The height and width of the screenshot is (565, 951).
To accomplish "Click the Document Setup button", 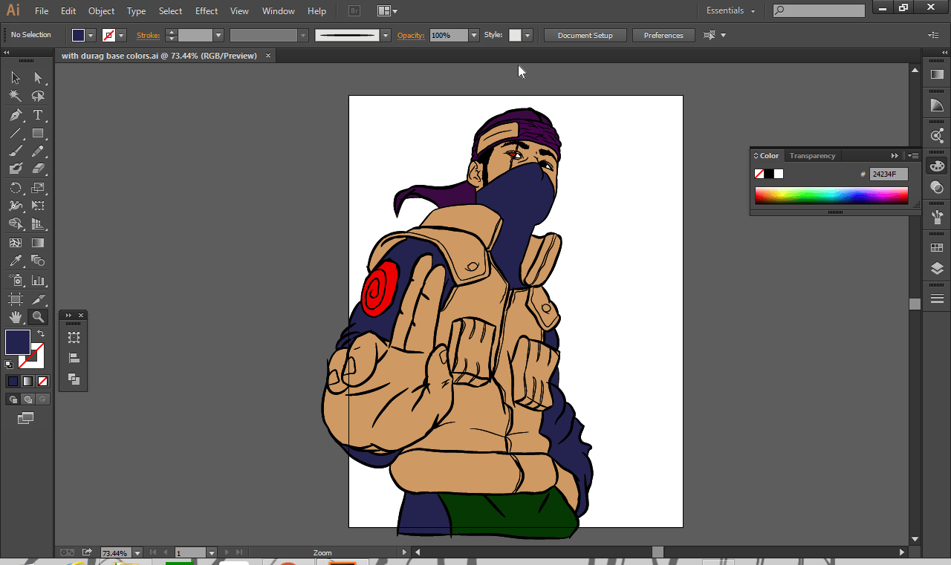I will 585,36.
